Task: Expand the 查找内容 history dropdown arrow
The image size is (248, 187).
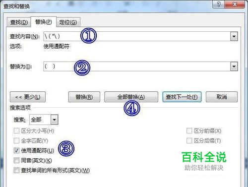Action: click(x=234, y=36)
